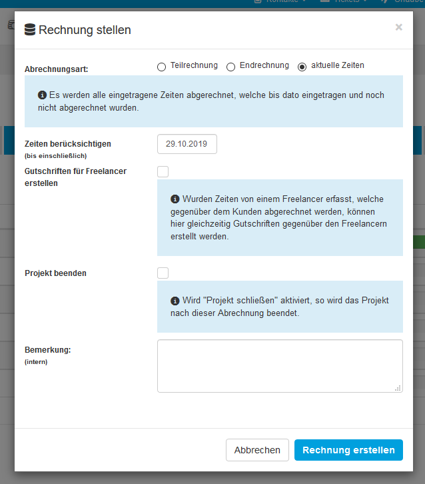Select the Teilrechnung radio button

pos(162,67)
